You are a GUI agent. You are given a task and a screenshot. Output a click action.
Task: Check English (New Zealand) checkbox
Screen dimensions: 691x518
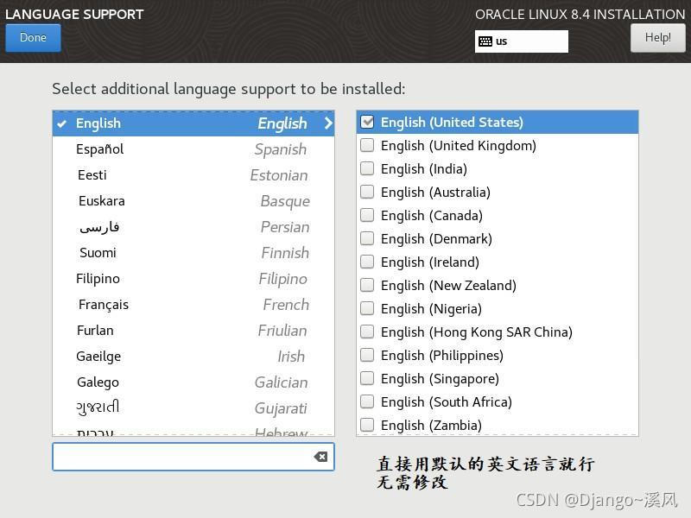tap(367, 286)
